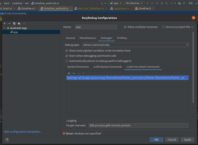Copy the selected run configuration
The width and height of the screenshot is (198, 145).
click(x=14, y=24)
